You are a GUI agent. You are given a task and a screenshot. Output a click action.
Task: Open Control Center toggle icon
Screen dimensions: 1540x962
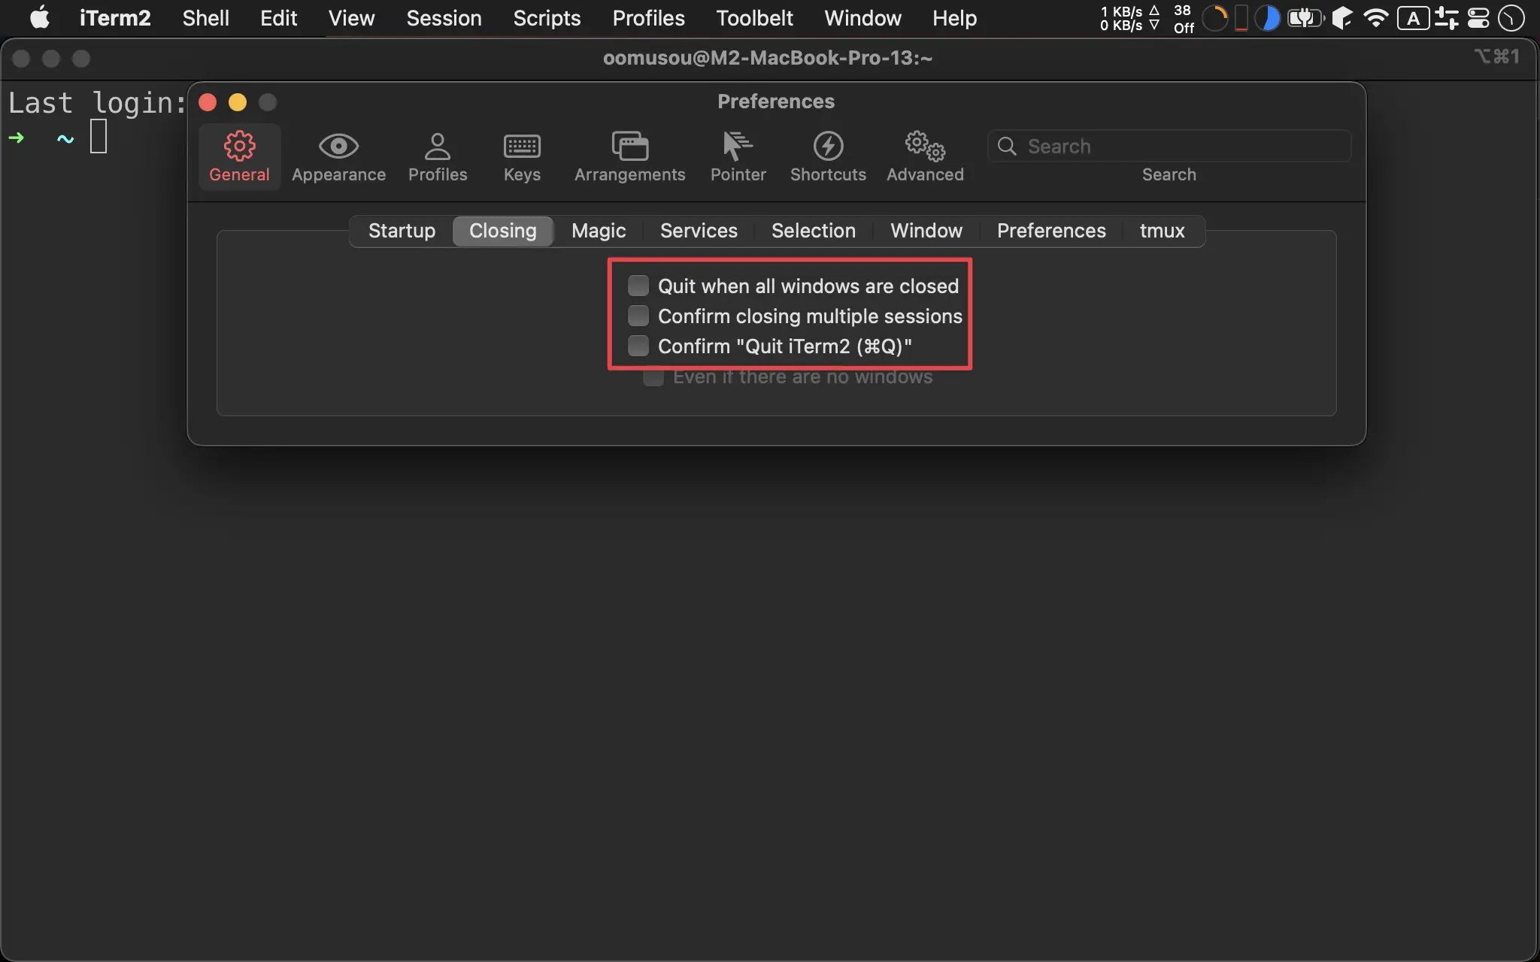(1478, 18)
